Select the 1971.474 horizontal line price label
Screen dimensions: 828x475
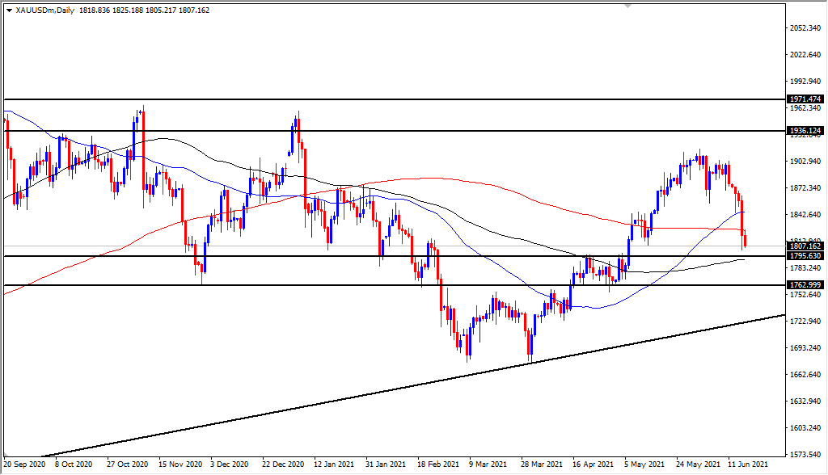pos(805,99)
